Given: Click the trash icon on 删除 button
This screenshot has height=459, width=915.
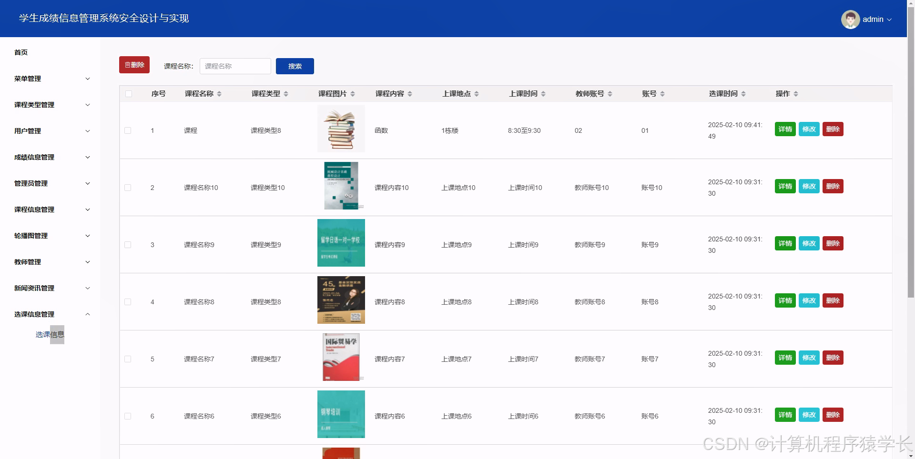Looking at the screenshot, I should (x=127, y=65).
